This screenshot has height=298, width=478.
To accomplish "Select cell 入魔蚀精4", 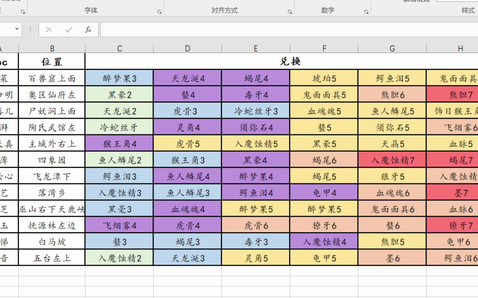I will pyautogui.click(x=324, y=241).
